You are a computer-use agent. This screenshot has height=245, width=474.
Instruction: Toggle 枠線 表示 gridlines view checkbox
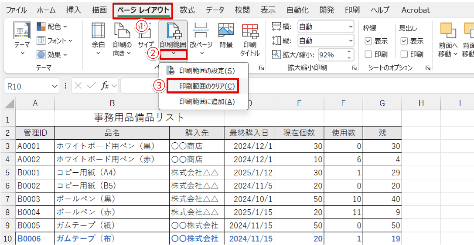[368, 41]
